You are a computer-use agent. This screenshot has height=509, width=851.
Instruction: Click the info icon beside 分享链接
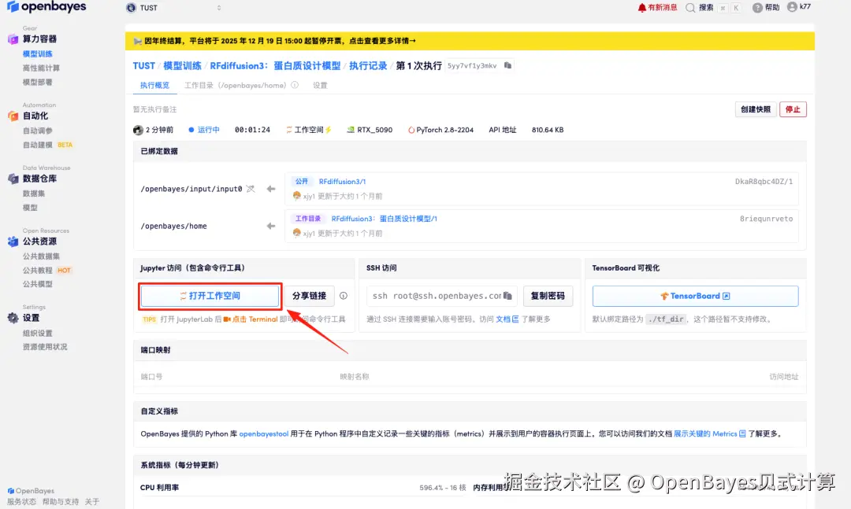tap(344, 296)
